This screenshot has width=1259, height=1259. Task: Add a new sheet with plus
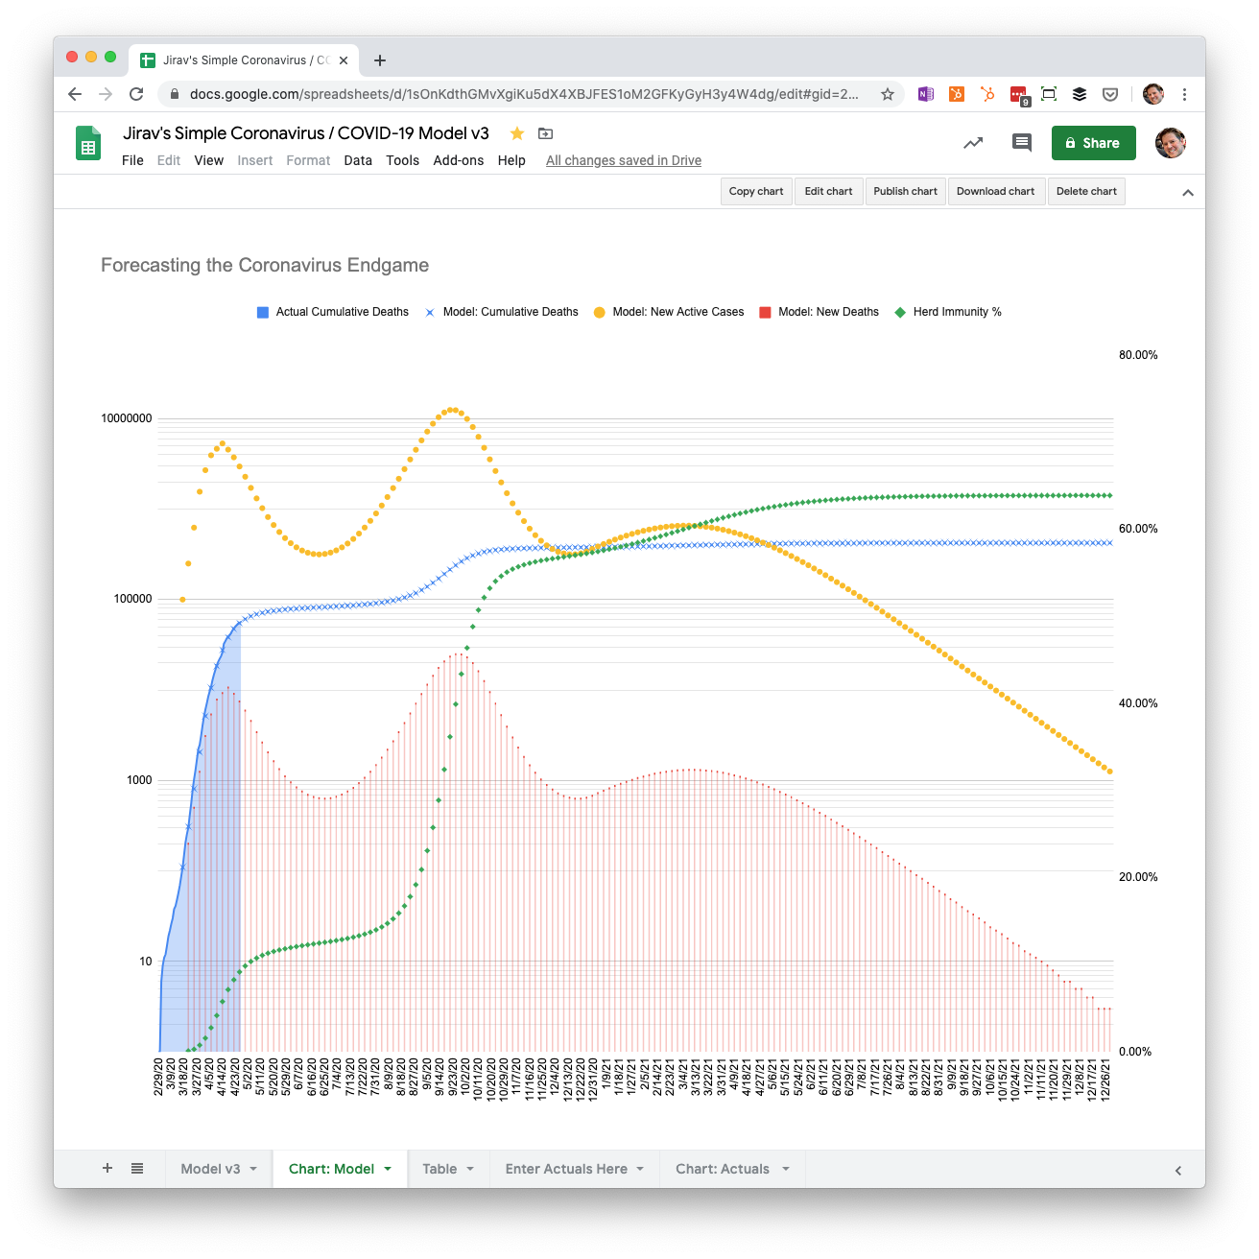click(x=107, y=1169)
